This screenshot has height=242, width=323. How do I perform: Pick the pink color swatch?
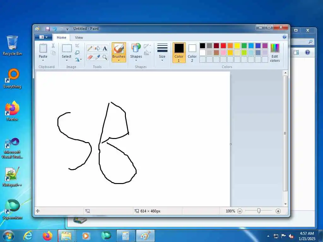223,53
